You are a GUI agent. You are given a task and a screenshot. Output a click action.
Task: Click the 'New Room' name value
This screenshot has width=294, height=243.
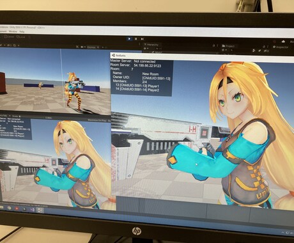150,74
